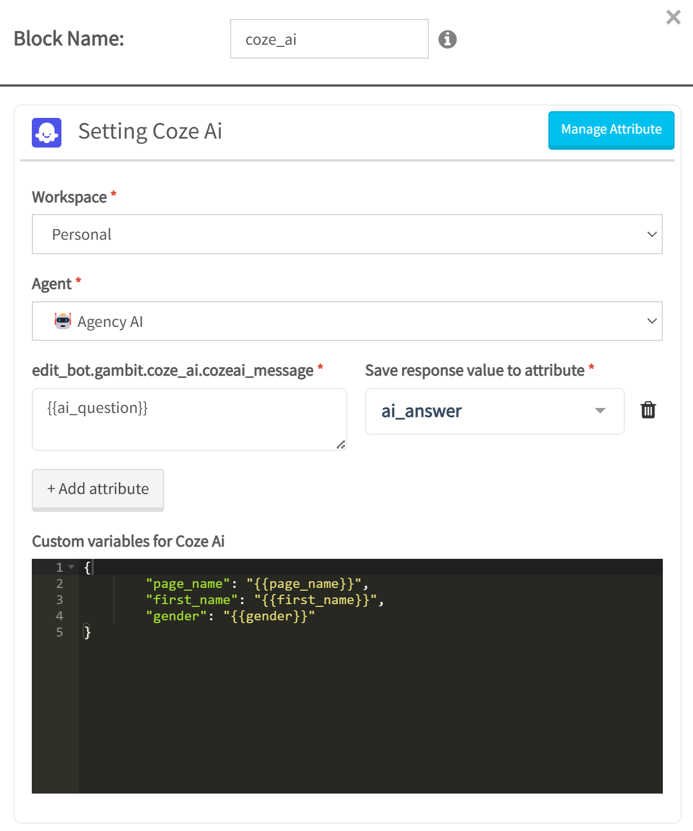693x831 pixels.
Task: Close the block settings dialog
Action: coord(673,17)
